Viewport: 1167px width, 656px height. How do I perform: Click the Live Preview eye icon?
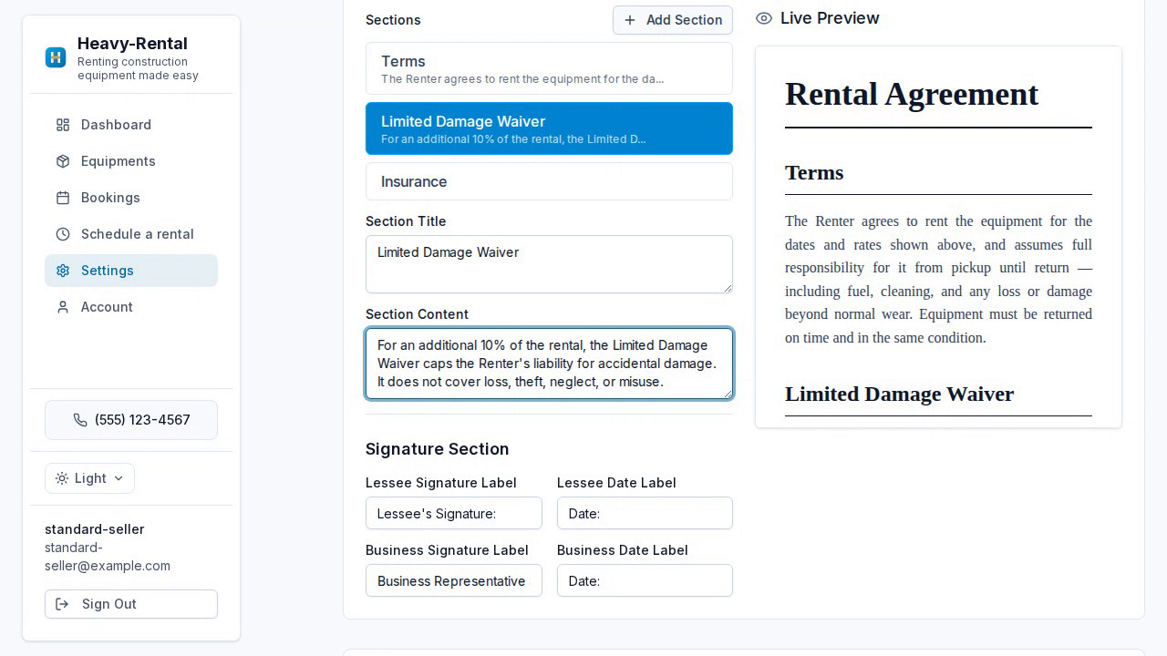pyautogui.click(x=764, y=18)
